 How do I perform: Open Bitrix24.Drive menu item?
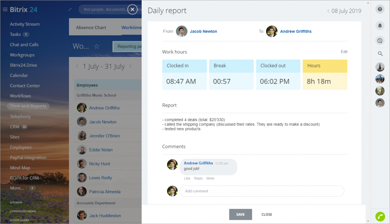[x=23, y=65]
